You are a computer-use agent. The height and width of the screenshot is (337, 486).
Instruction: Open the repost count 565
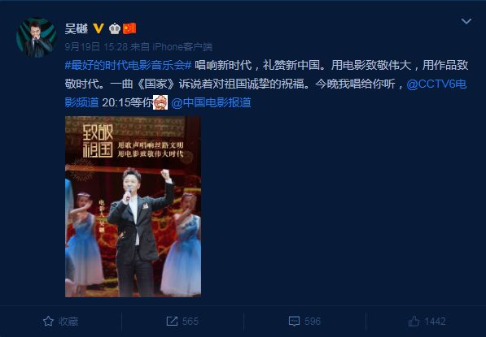pos(190,322)
